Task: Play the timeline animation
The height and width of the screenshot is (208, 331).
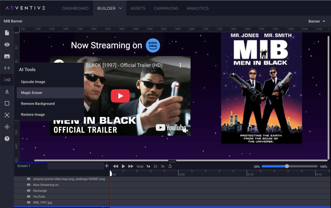Action: (x=123, y=166)
